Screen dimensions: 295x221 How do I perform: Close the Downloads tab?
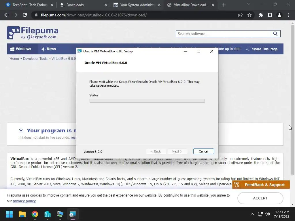click(106, 5)
